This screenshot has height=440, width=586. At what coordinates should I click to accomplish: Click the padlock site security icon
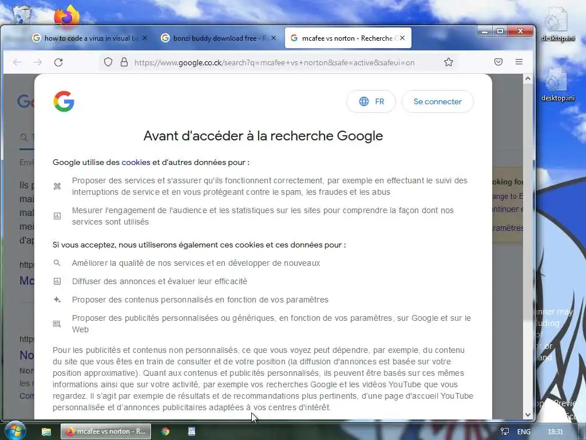[124, 62]
